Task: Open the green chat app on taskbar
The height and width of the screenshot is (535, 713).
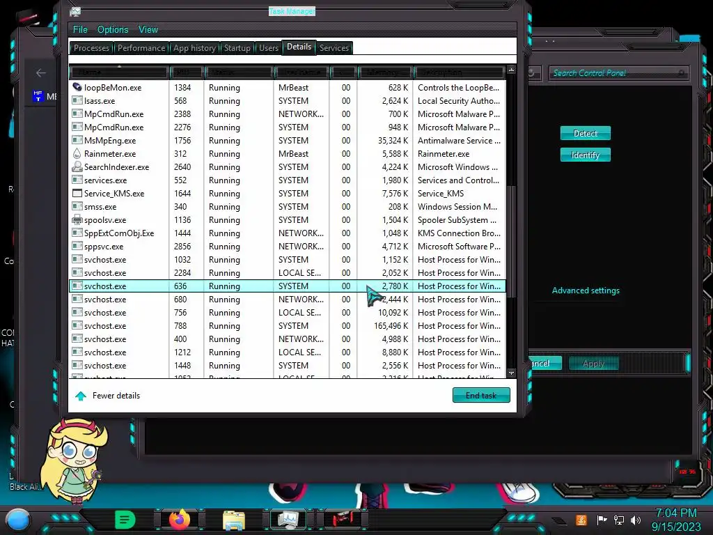Action: [x=125, y=520]
